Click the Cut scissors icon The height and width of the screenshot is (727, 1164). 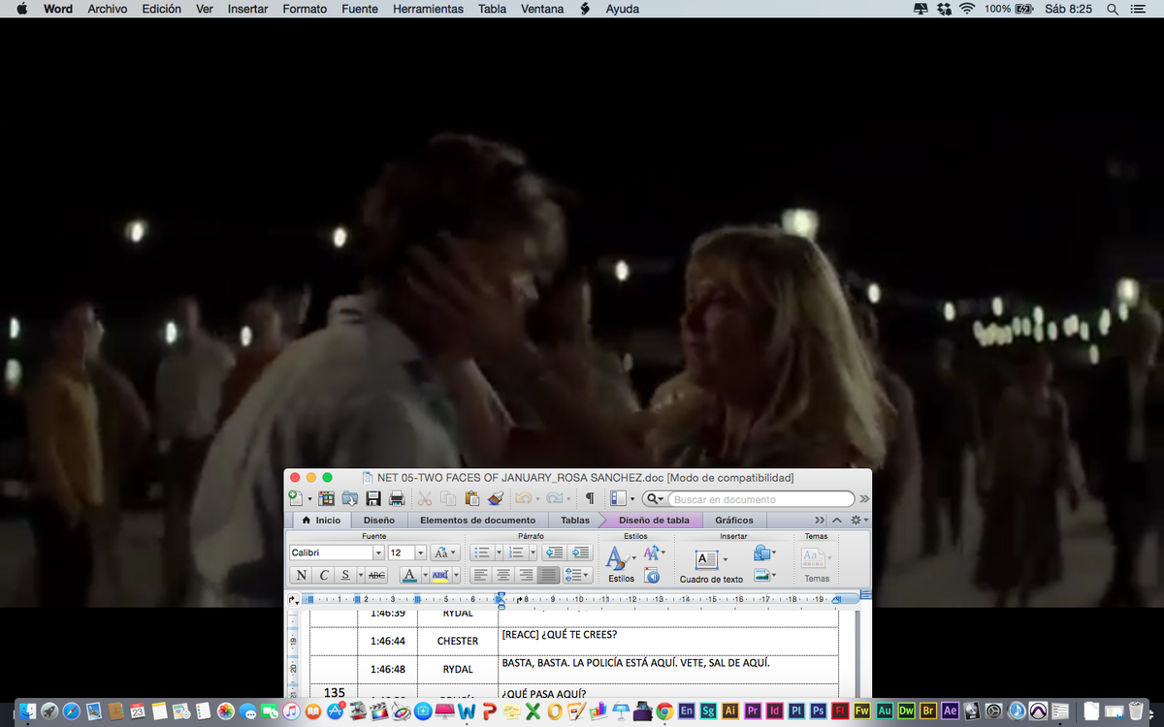pyautogui.click(x=425, y=498)
